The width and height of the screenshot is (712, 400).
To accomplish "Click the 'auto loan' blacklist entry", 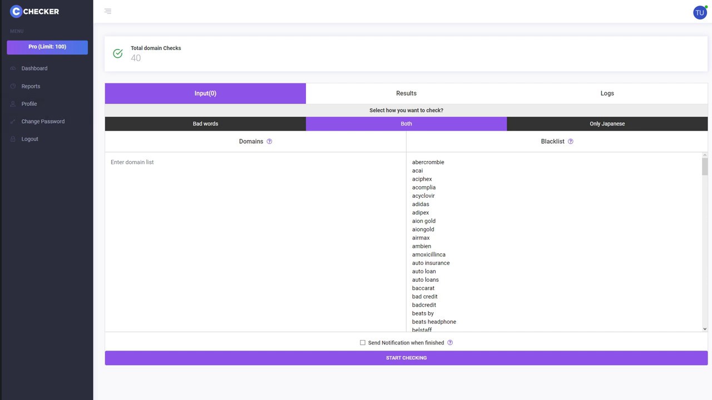I will click(x=424, y=271).
